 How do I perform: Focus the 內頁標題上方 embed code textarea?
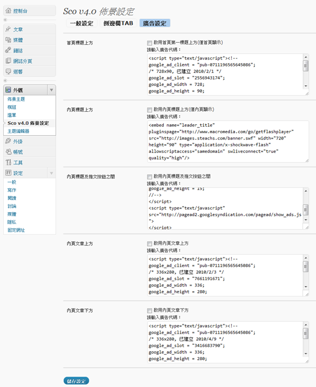[x=228, y=142]
